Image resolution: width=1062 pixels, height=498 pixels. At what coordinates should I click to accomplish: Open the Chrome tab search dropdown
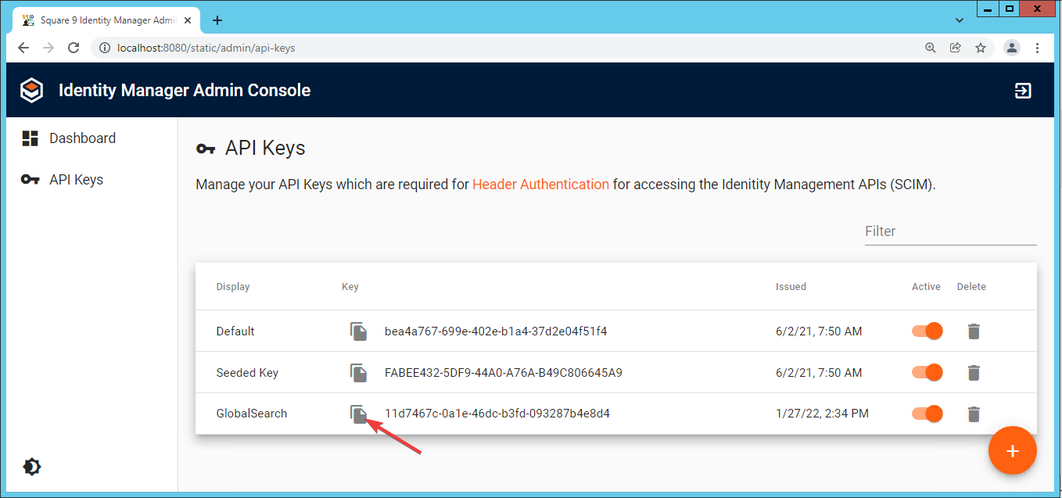pos(960,20)
